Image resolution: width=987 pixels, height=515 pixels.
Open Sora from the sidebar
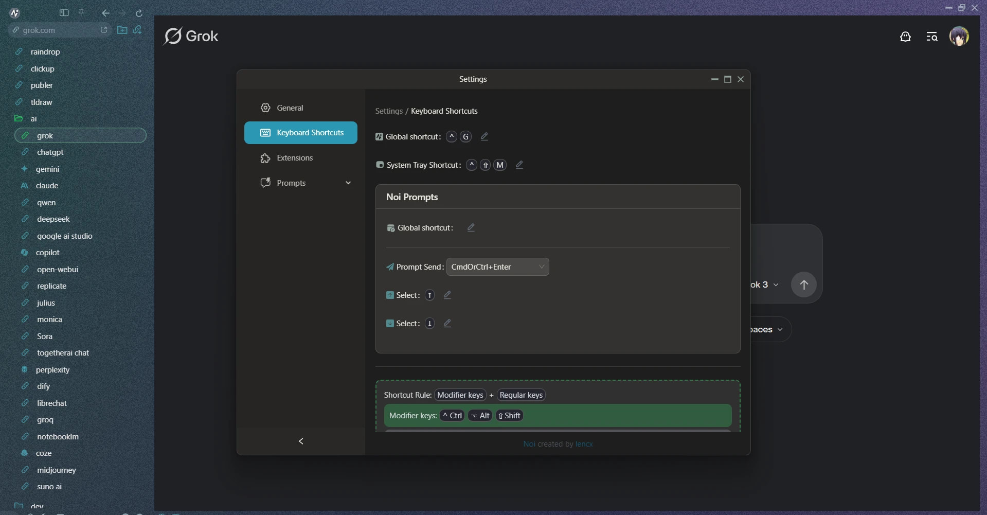(45, 336)
